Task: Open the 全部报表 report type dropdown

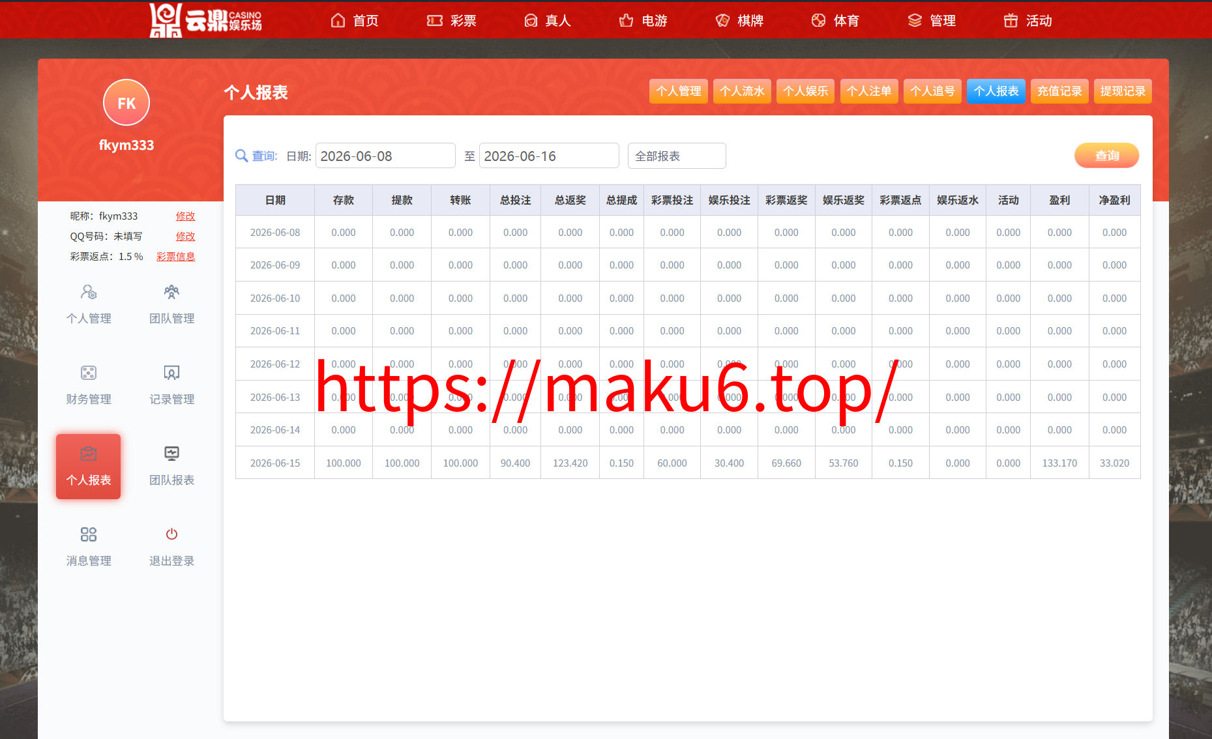Action: (x=677, y=156)
